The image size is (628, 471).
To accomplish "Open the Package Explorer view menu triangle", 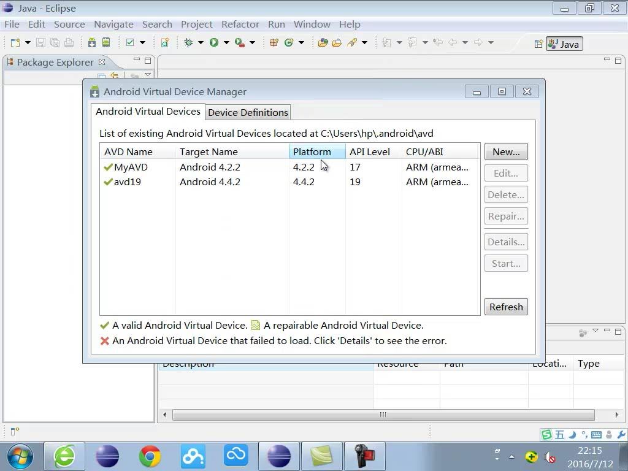I will coord(148,75).
